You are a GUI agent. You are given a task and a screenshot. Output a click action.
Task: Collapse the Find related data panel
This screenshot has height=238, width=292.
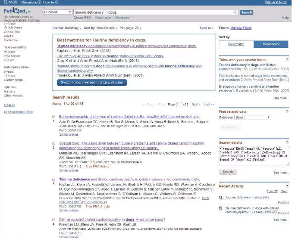click(287, 111)
